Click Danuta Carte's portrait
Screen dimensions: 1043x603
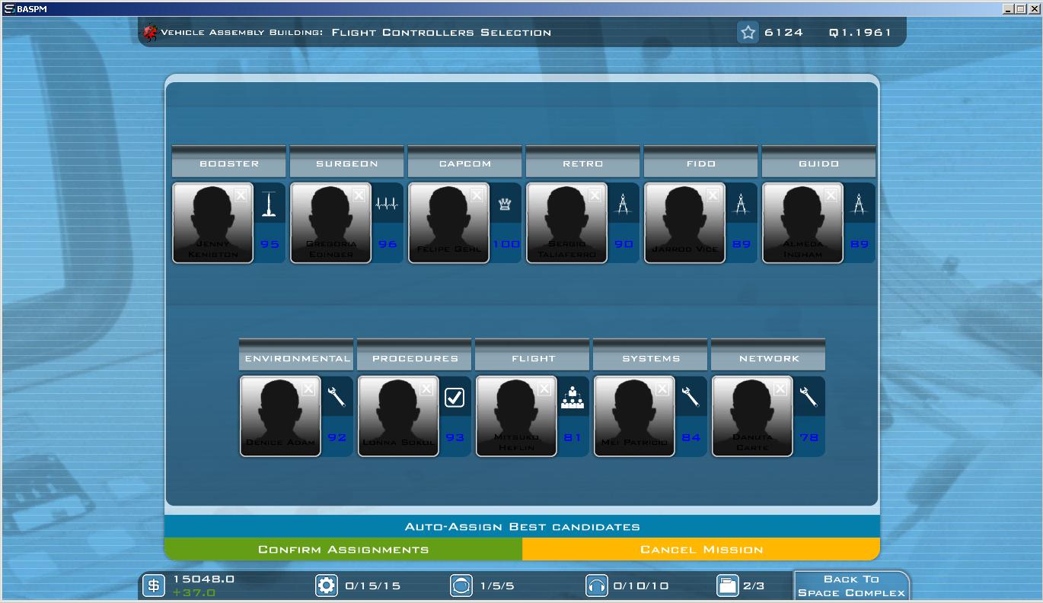point(752,417)
